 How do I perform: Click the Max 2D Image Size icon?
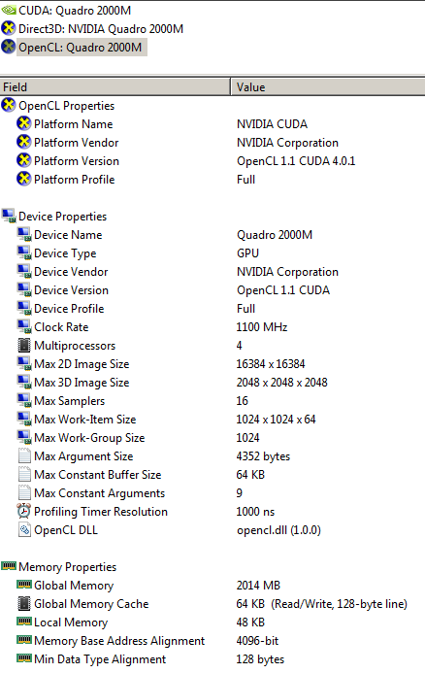(24, 363)
